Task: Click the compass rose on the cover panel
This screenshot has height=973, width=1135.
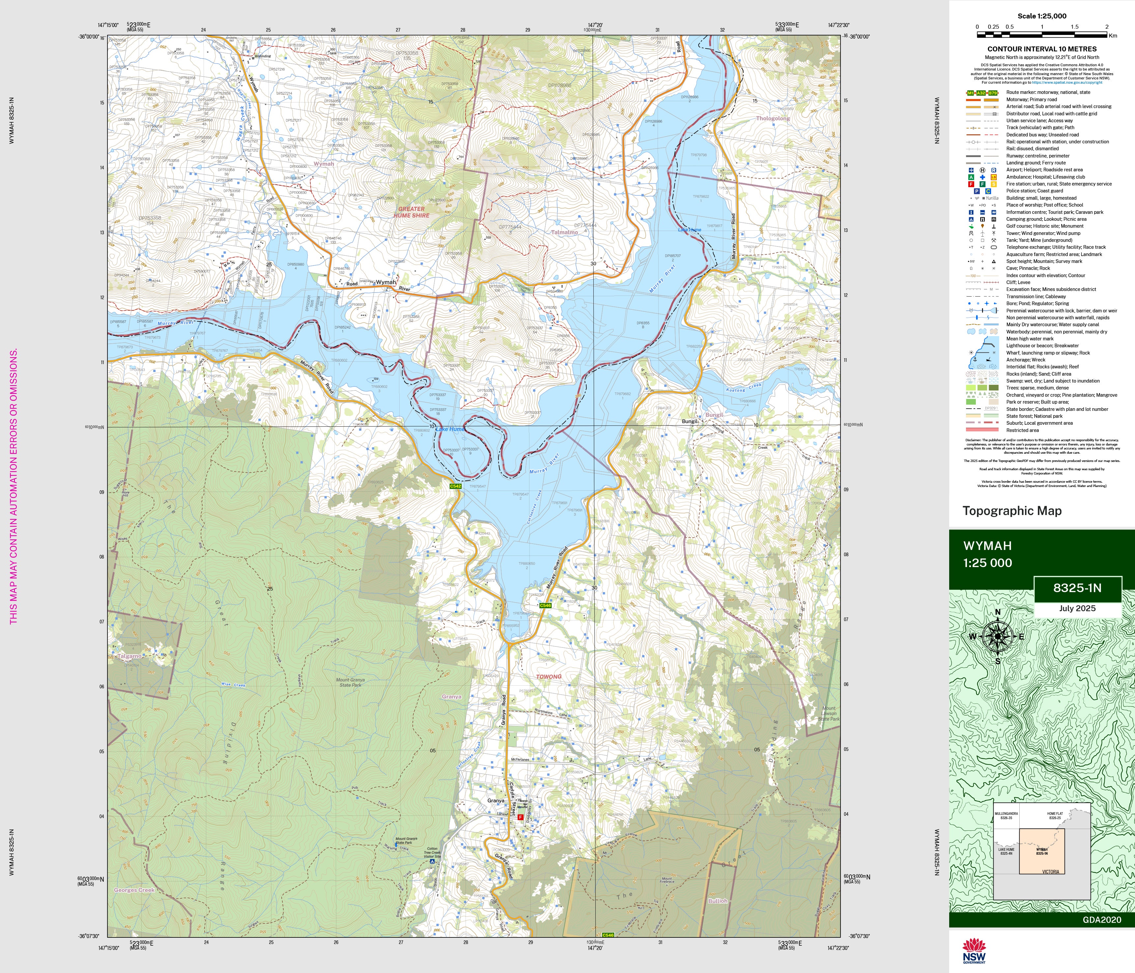Action: click(998, 636)
